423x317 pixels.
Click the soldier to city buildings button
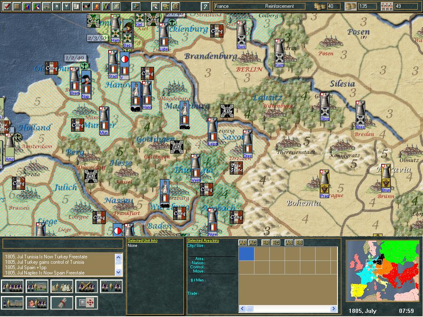pyautogui.click(x=12, y=303)
